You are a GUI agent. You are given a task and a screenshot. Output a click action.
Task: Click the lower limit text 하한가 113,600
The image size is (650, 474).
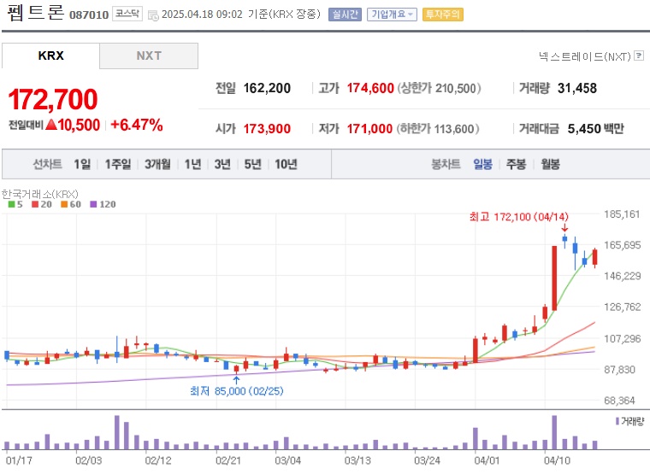[x=438, y=129]
